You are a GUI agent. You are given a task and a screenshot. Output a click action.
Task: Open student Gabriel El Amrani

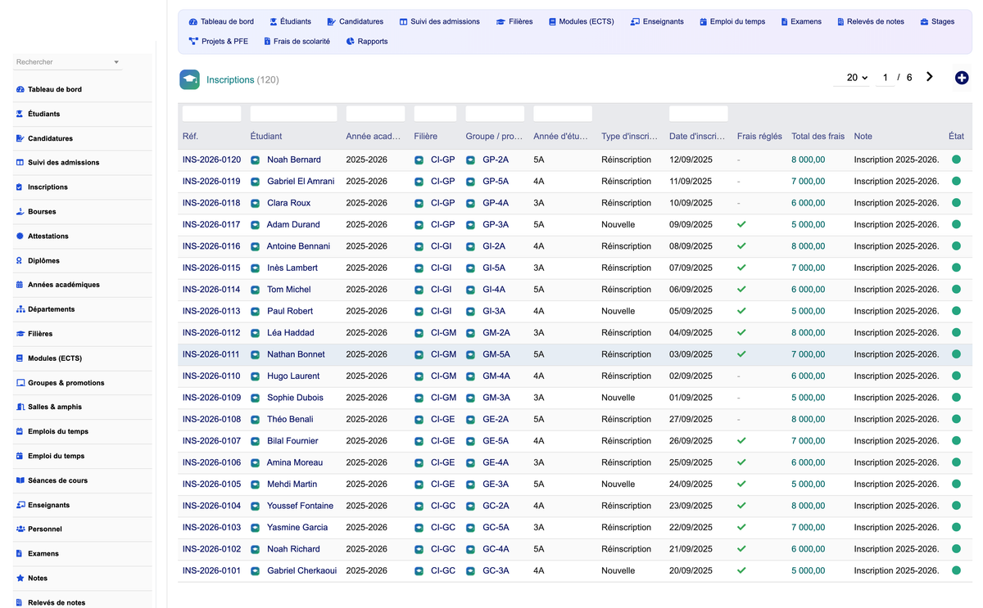[301, 182]
